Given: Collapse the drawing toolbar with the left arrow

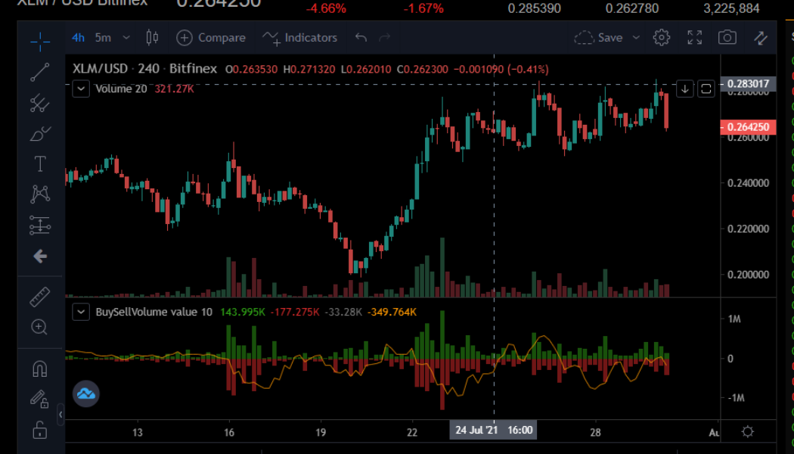Looking at the screenshot, I should click(39, 256).
